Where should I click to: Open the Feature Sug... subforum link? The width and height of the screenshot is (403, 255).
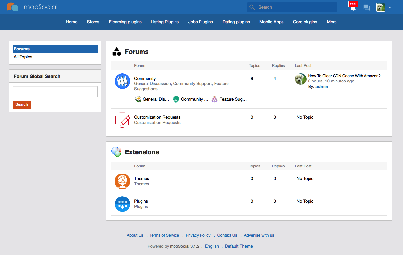click(x=233, y=99)
